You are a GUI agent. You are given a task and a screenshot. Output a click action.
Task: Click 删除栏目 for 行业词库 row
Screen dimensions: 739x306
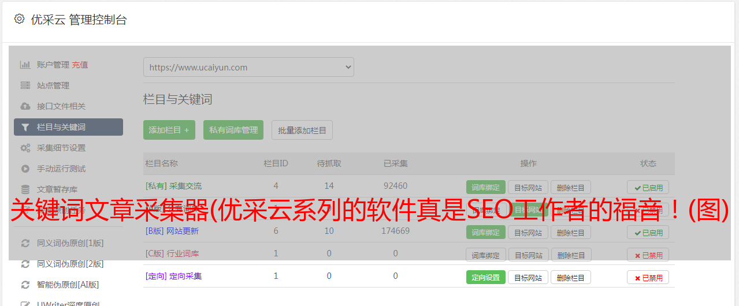[571, 255]
